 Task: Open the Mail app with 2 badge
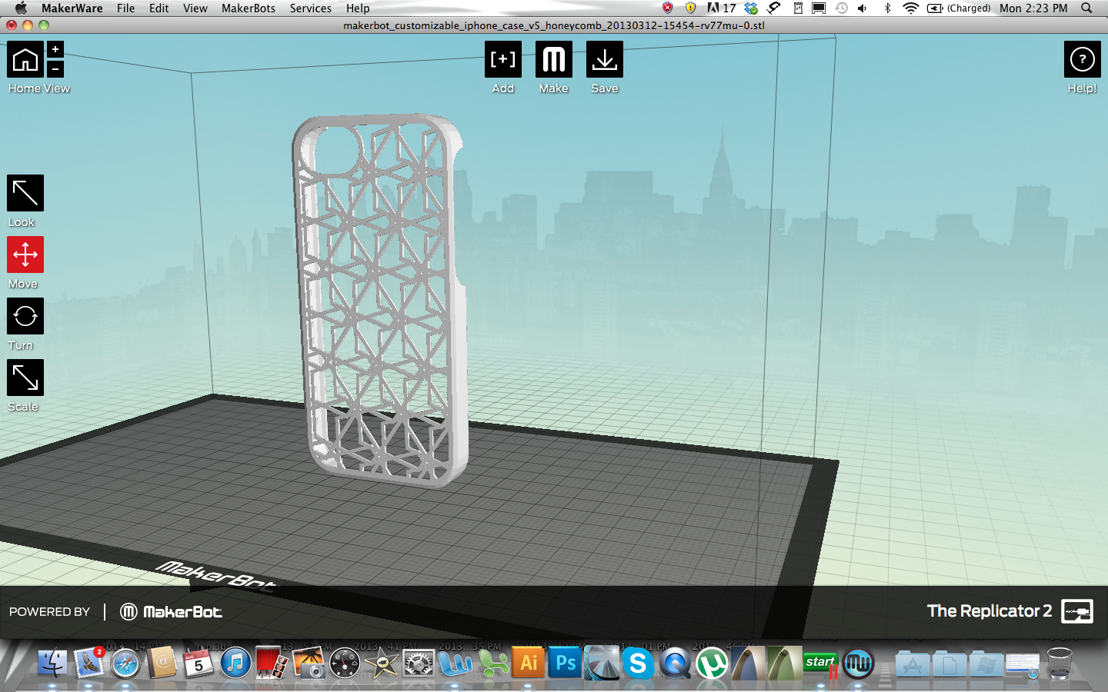click(88, 663)
